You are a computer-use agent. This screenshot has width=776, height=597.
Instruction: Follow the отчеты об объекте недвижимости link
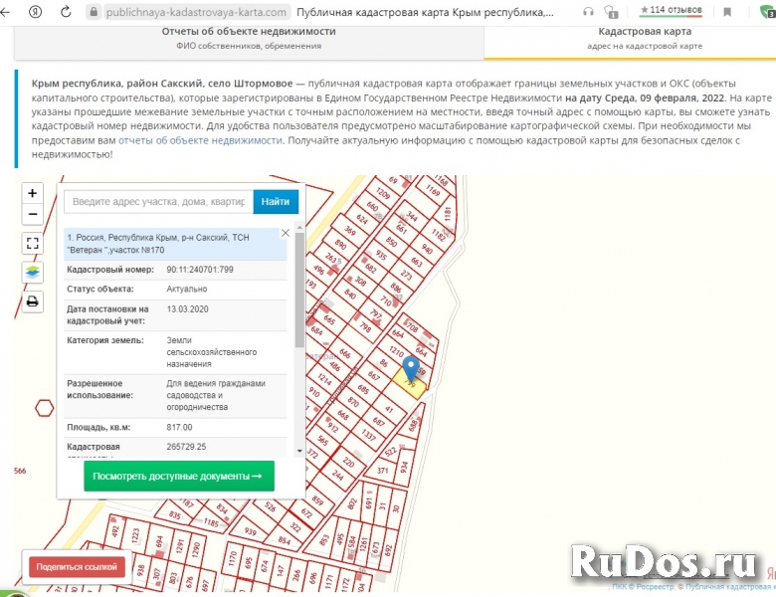pos(201,141)
